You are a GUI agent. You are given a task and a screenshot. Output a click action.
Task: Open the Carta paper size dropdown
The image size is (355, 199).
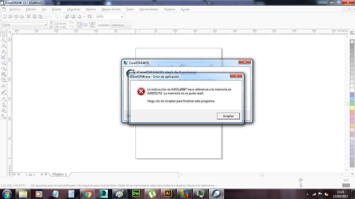coord(46,25)
